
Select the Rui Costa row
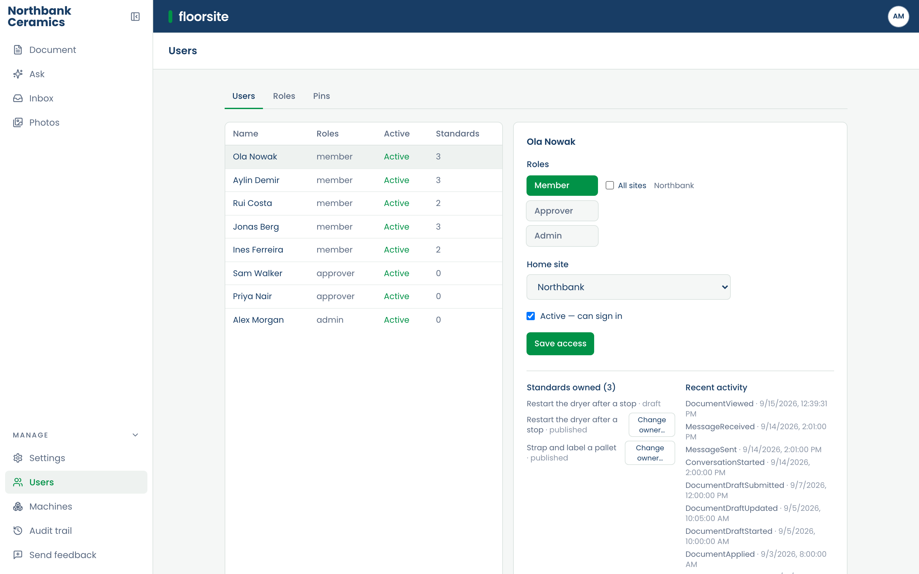[363, 203]
